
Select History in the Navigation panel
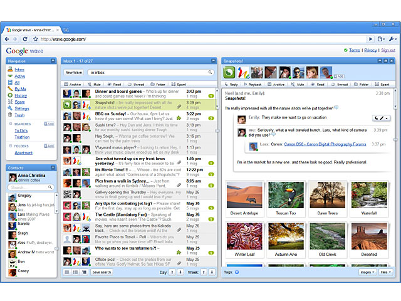[x=21, y=95]
